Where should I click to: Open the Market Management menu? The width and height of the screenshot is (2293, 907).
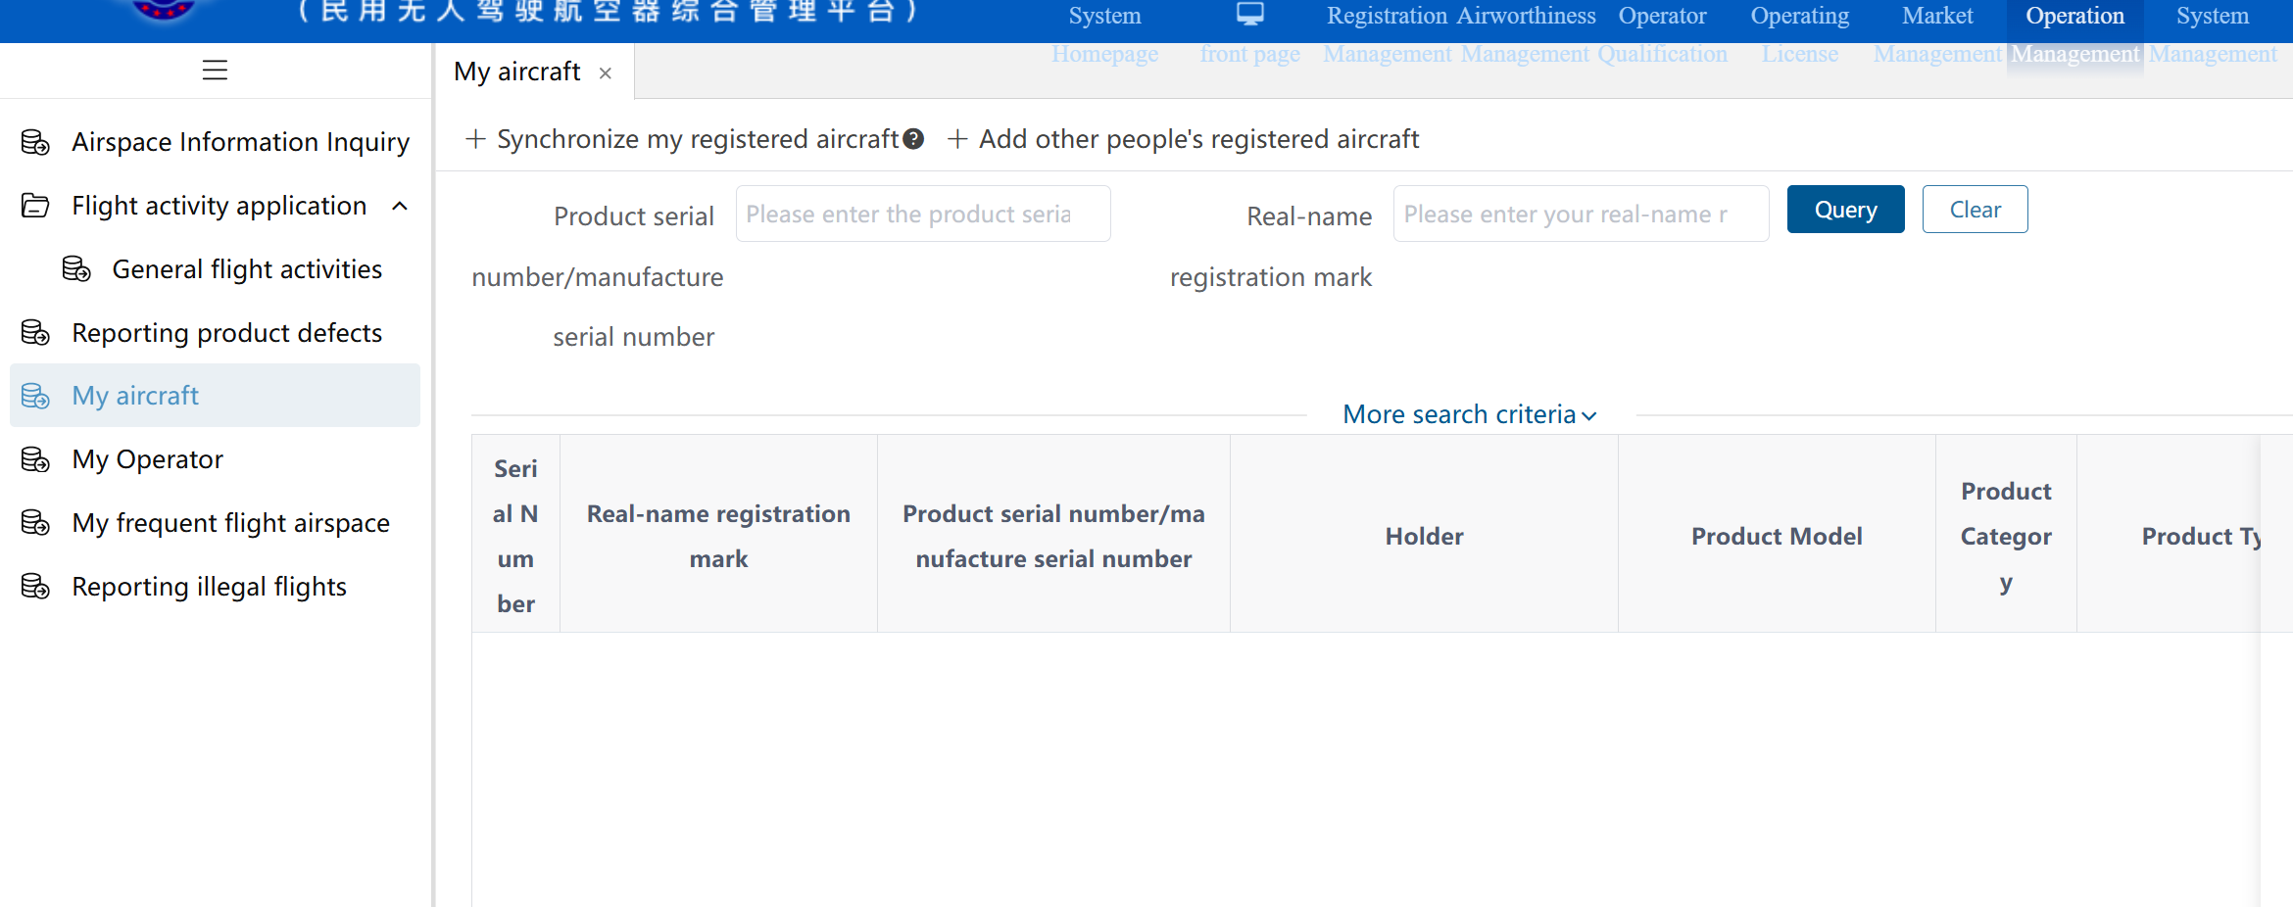pyautogui.click(x=1937, y=34)
